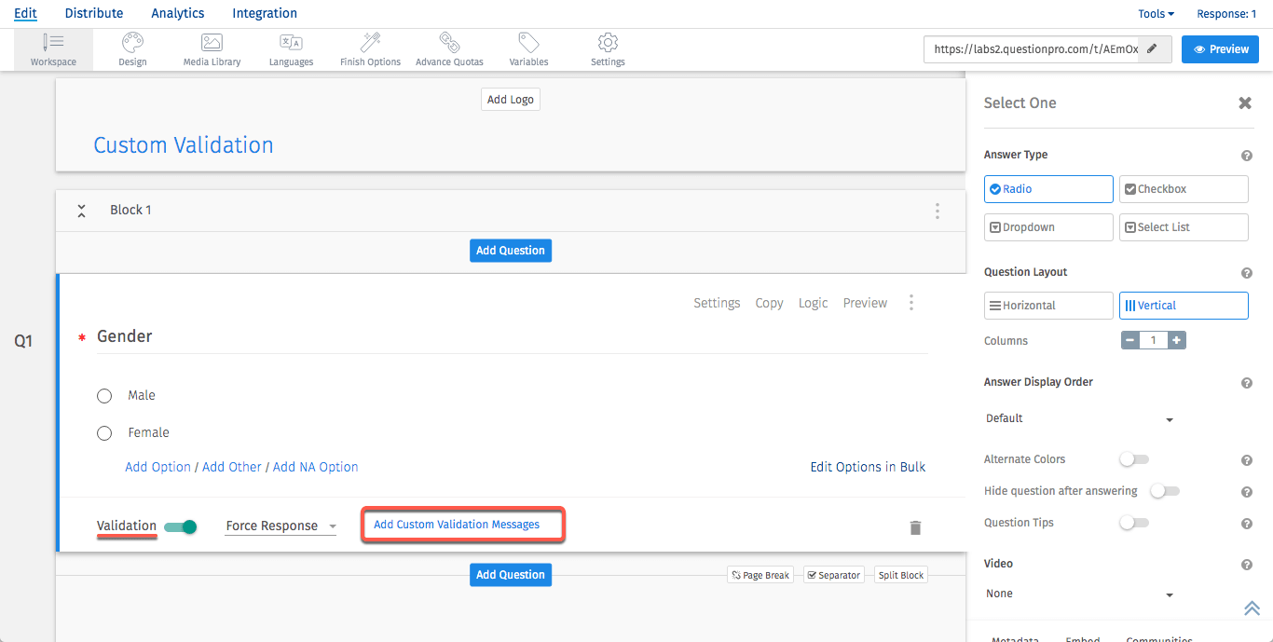This screenshot has height=642, width=1273.
Task: Click Add Custom Validation Messages link
Action: click(x=457, y=525)
